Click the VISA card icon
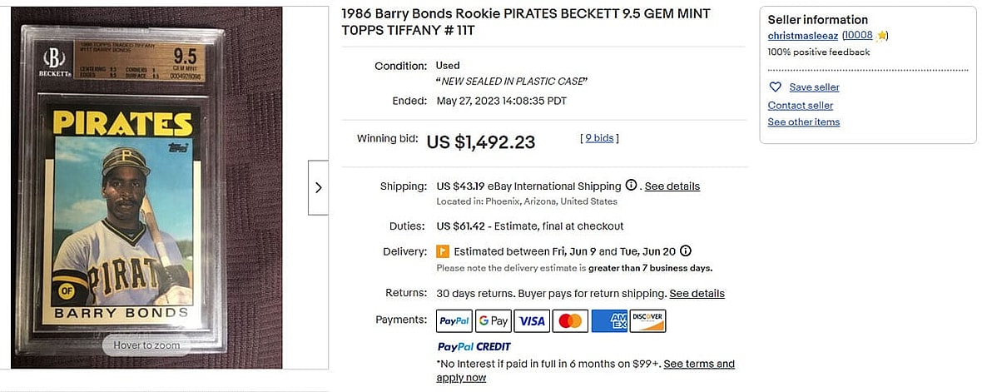982x392 pixels. [x=532, y=320]
